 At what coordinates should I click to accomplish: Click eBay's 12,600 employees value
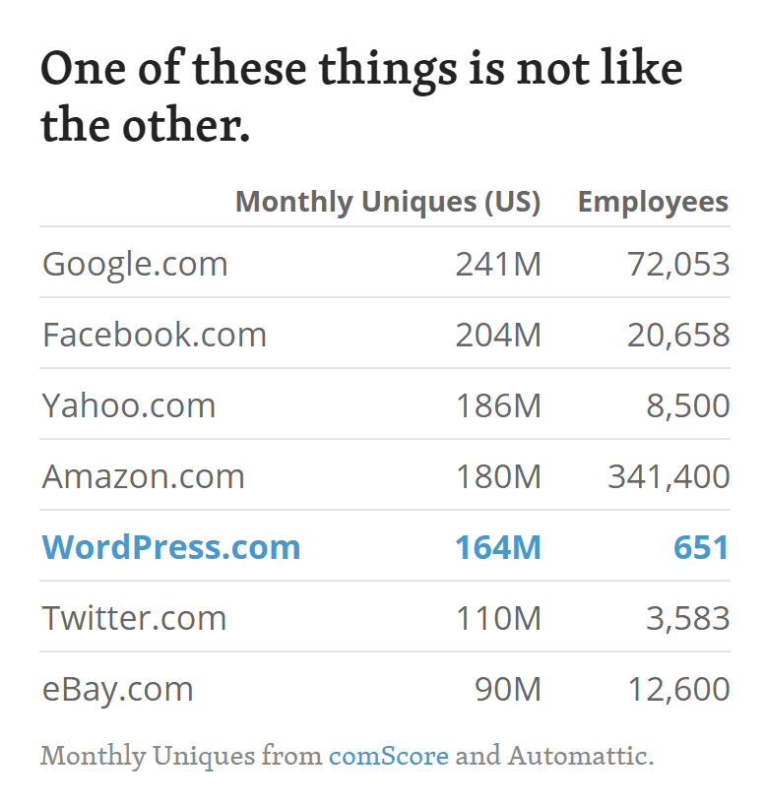[678, 689]
